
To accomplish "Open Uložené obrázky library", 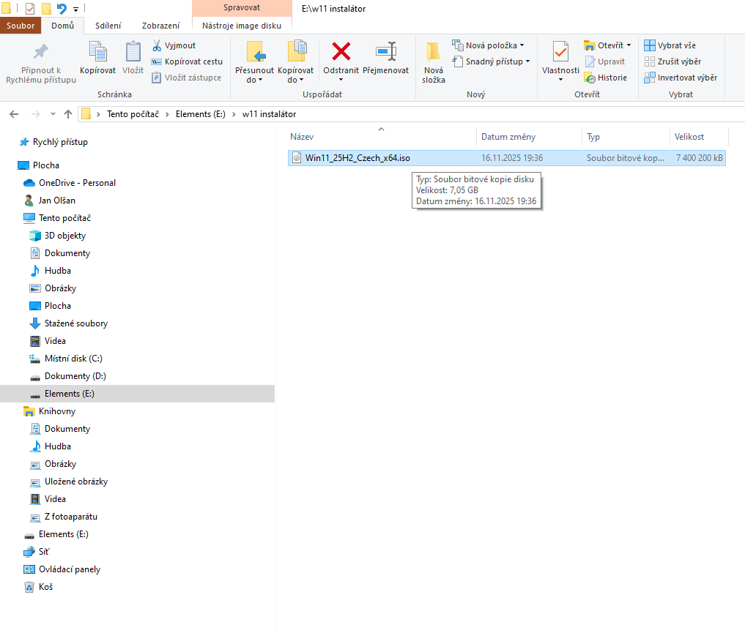I will coord(68,482).
